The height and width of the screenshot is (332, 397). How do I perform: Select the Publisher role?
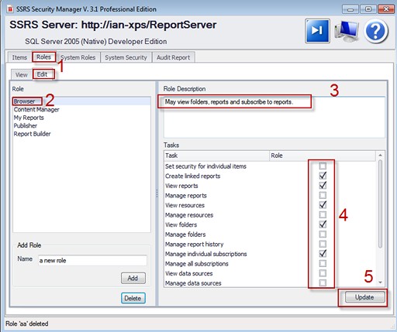coord(81,125)
